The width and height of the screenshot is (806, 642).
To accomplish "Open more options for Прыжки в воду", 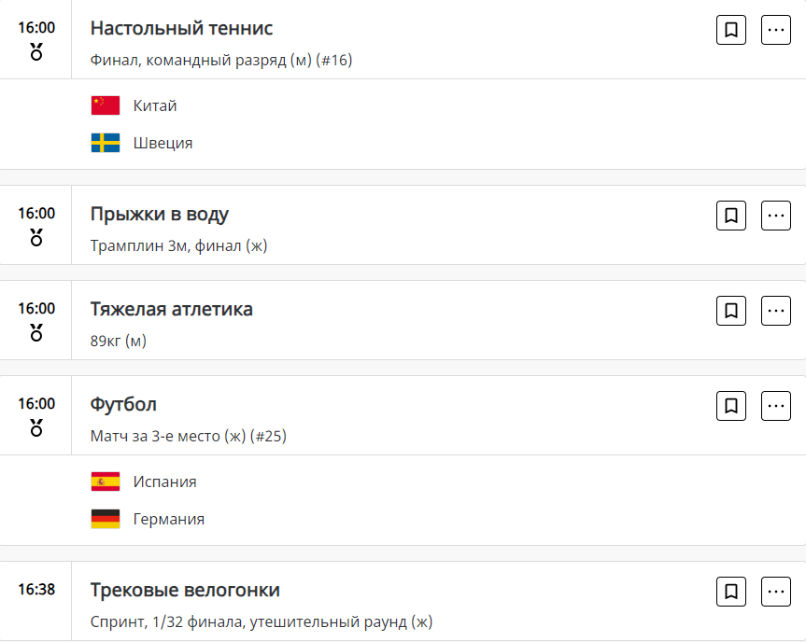I will coord(776,216).
